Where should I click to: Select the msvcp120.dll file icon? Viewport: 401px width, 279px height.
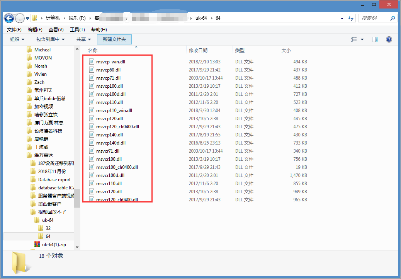pyautogui.click(x=92, y=118)
